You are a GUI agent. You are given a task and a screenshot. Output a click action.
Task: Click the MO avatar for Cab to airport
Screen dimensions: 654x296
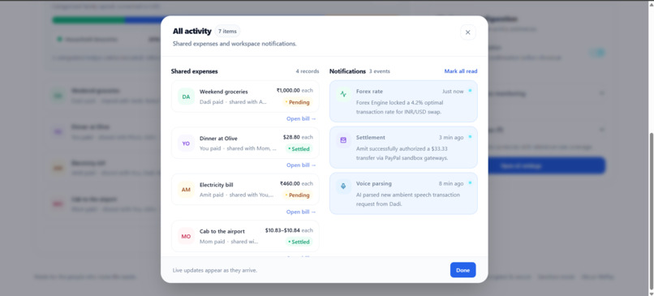pyautogui.click(x=186, y=236)
